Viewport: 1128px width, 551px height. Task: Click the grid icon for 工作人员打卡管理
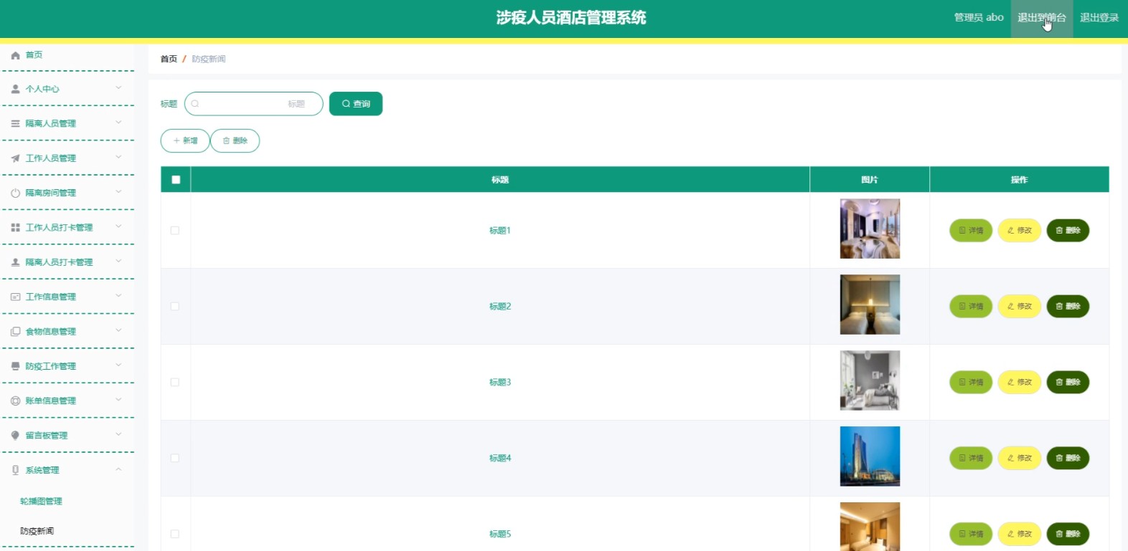[x=15, y=228]
